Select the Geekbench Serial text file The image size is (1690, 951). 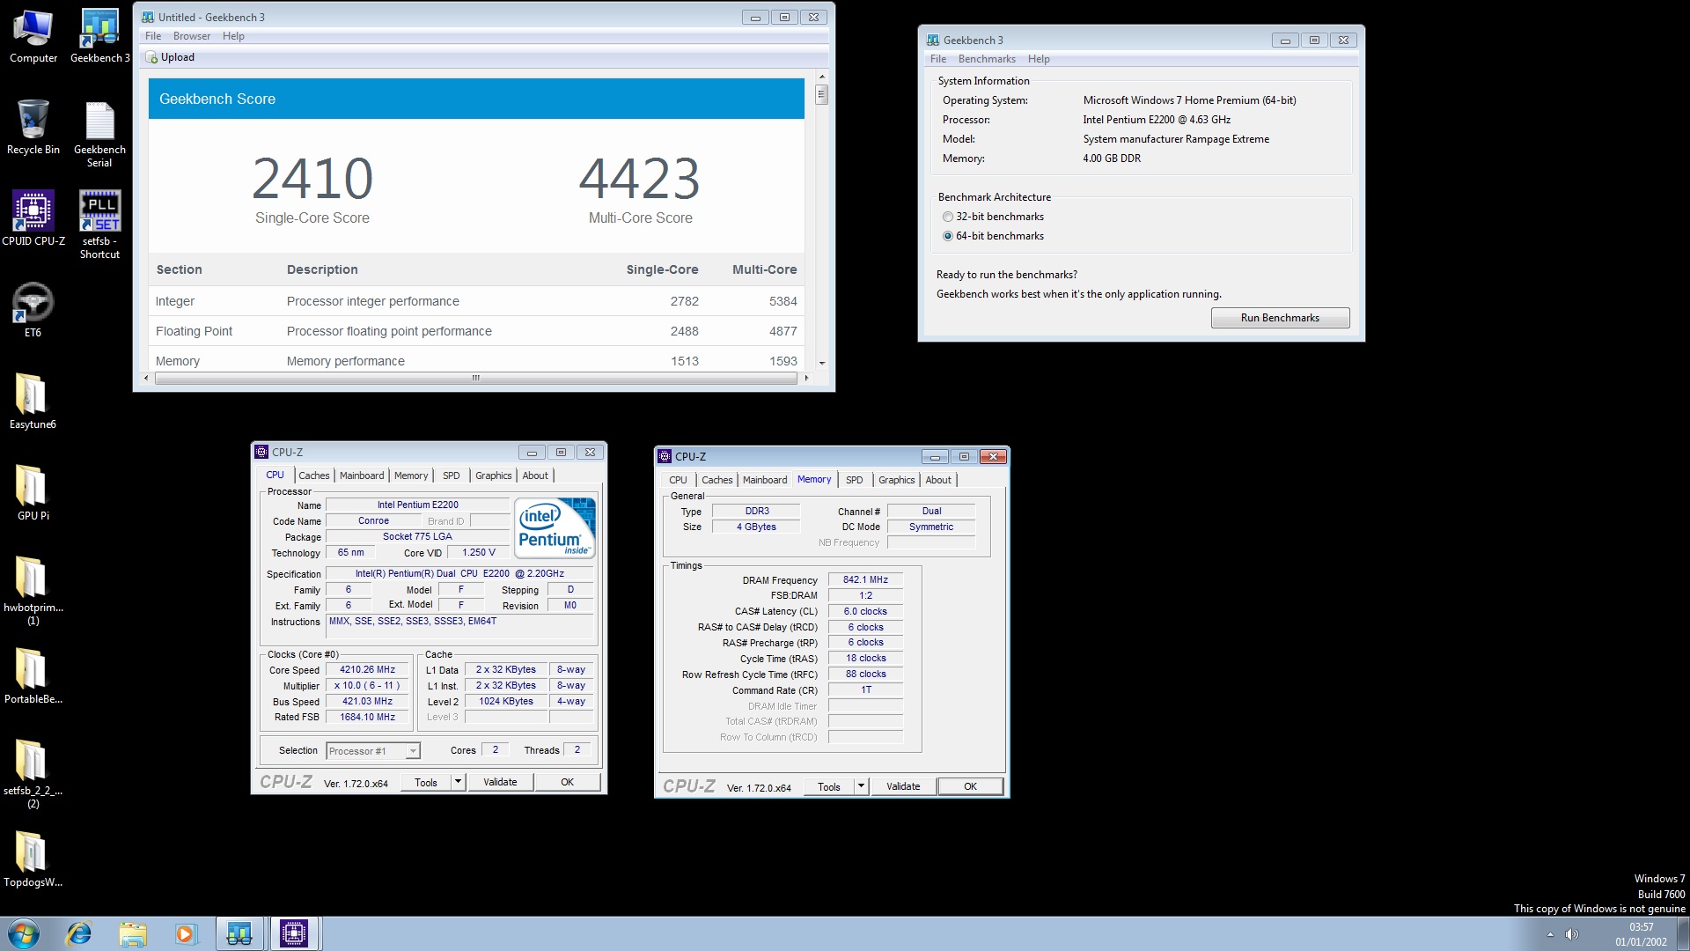coord(99,134)
